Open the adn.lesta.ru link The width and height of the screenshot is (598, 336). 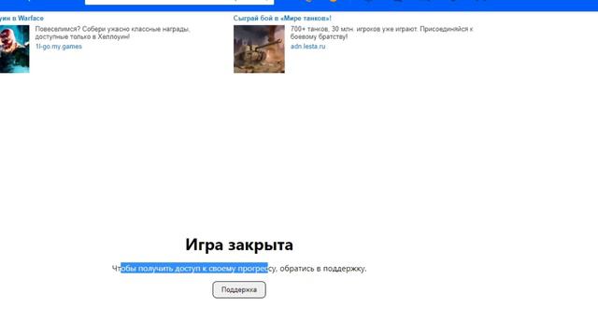[x=307, y=47]
